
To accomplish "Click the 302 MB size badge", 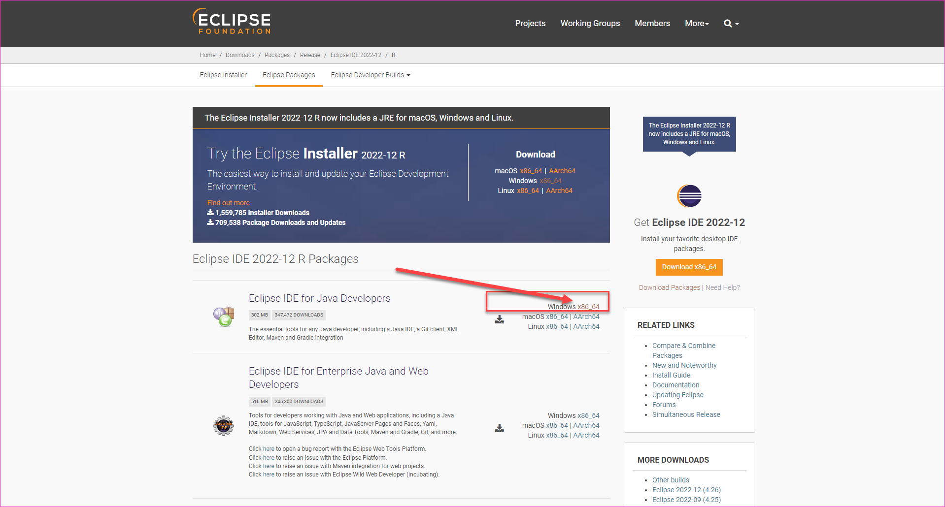I will coord(259,315).
